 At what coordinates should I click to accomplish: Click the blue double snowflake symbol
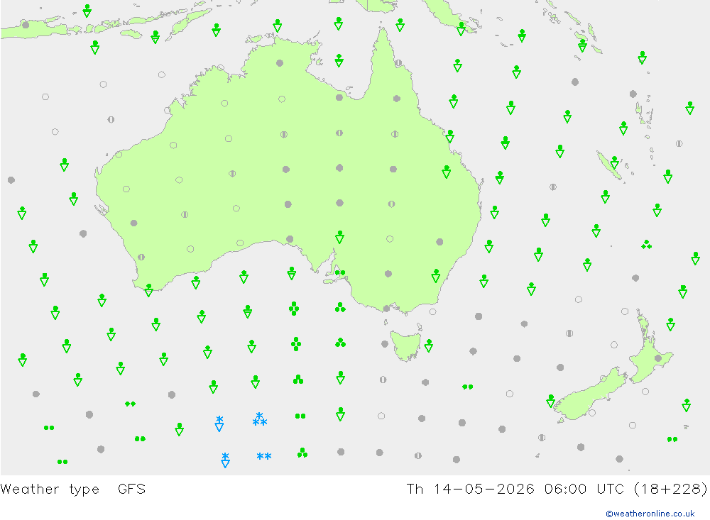[x=264, y=456]
